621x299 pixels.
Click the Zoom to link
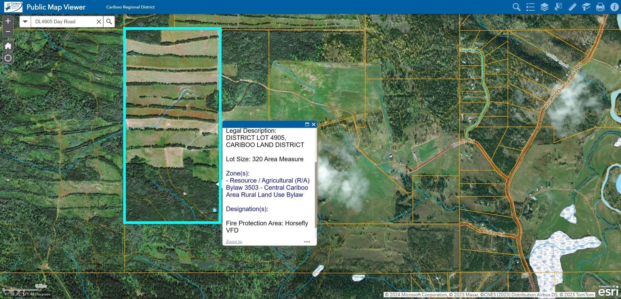(x=234, y=241)
